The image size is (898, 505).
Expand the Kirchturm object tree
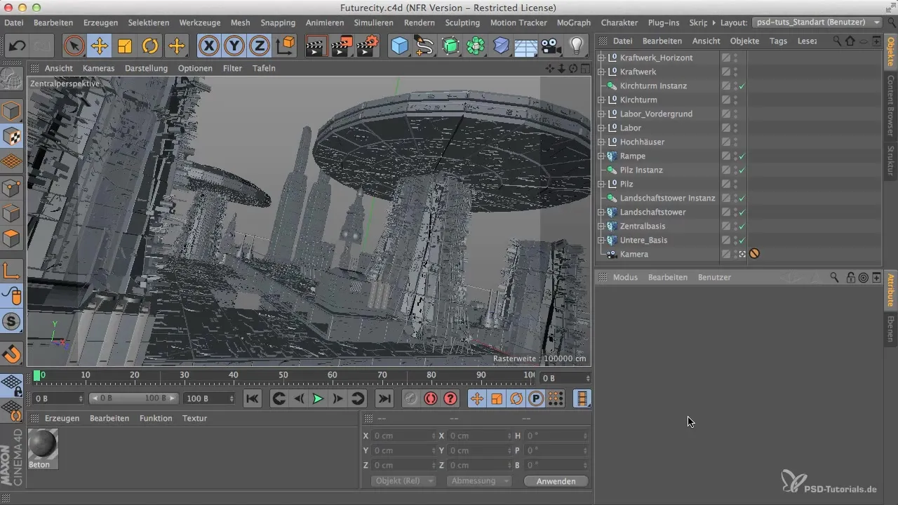point(601,100)
